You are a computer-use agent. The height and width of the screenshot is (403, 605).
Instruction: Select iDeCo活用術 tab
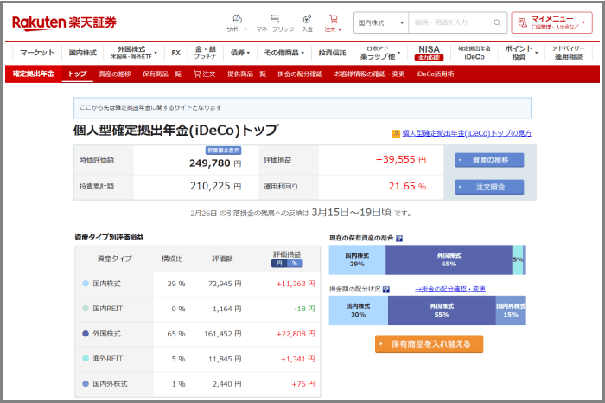[436, 74]
